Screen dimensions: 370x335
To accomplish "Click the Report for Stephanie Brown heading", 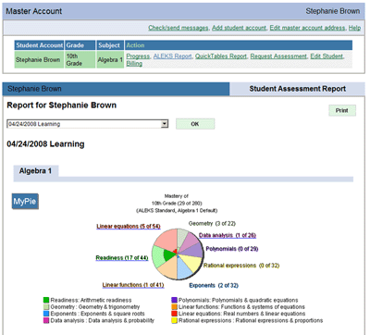I will [62, 105].
